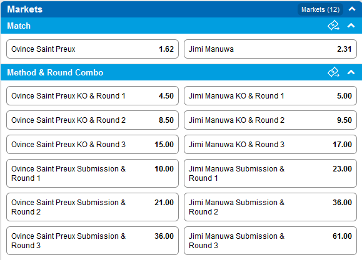
Task: Choose Ovince Saint Preux KO & Round 2
Action: [x=93, y=120]
